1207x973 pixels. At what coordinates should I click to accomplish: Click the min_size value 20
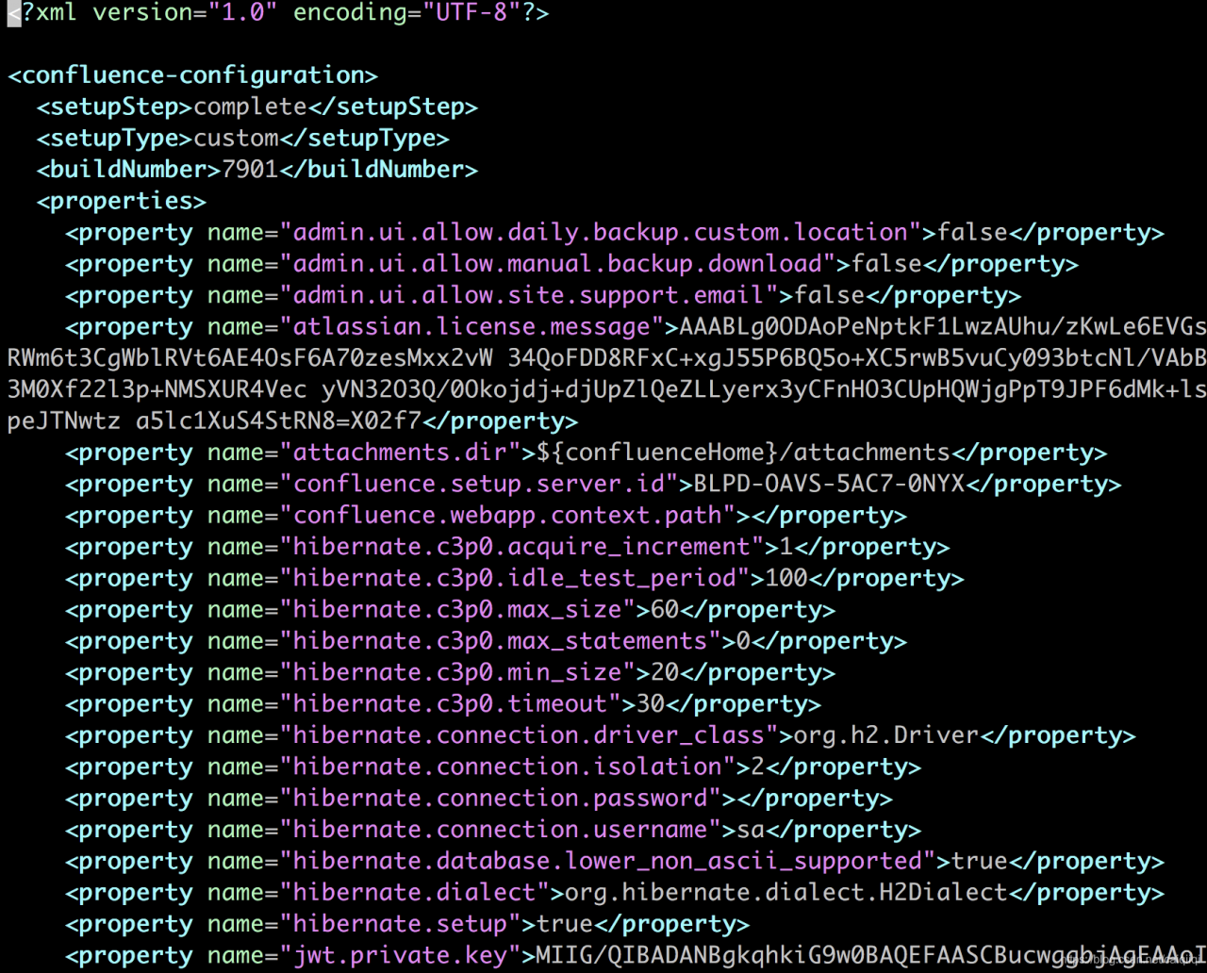tap(664, 672)
